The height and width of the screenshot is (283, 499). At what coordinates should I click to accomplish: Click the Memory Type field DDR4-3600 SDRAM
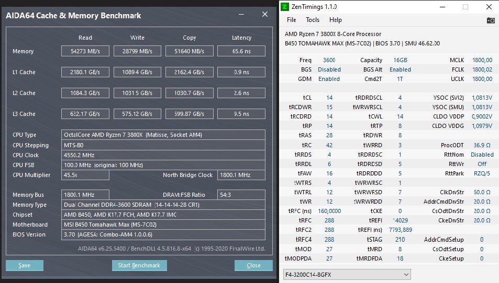tap(163, 205)
